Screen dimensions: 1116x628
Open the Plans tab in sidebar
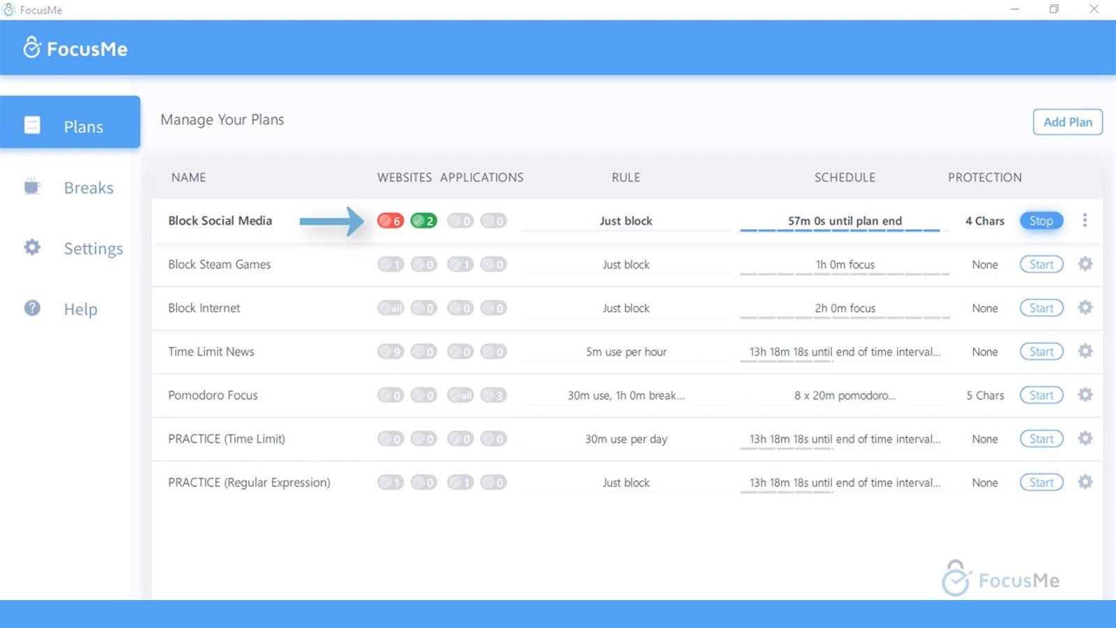tap(70, 126)
